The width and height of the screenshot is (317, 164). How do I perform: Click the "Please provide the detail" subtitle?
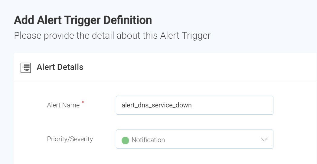[x=112, y=36]
